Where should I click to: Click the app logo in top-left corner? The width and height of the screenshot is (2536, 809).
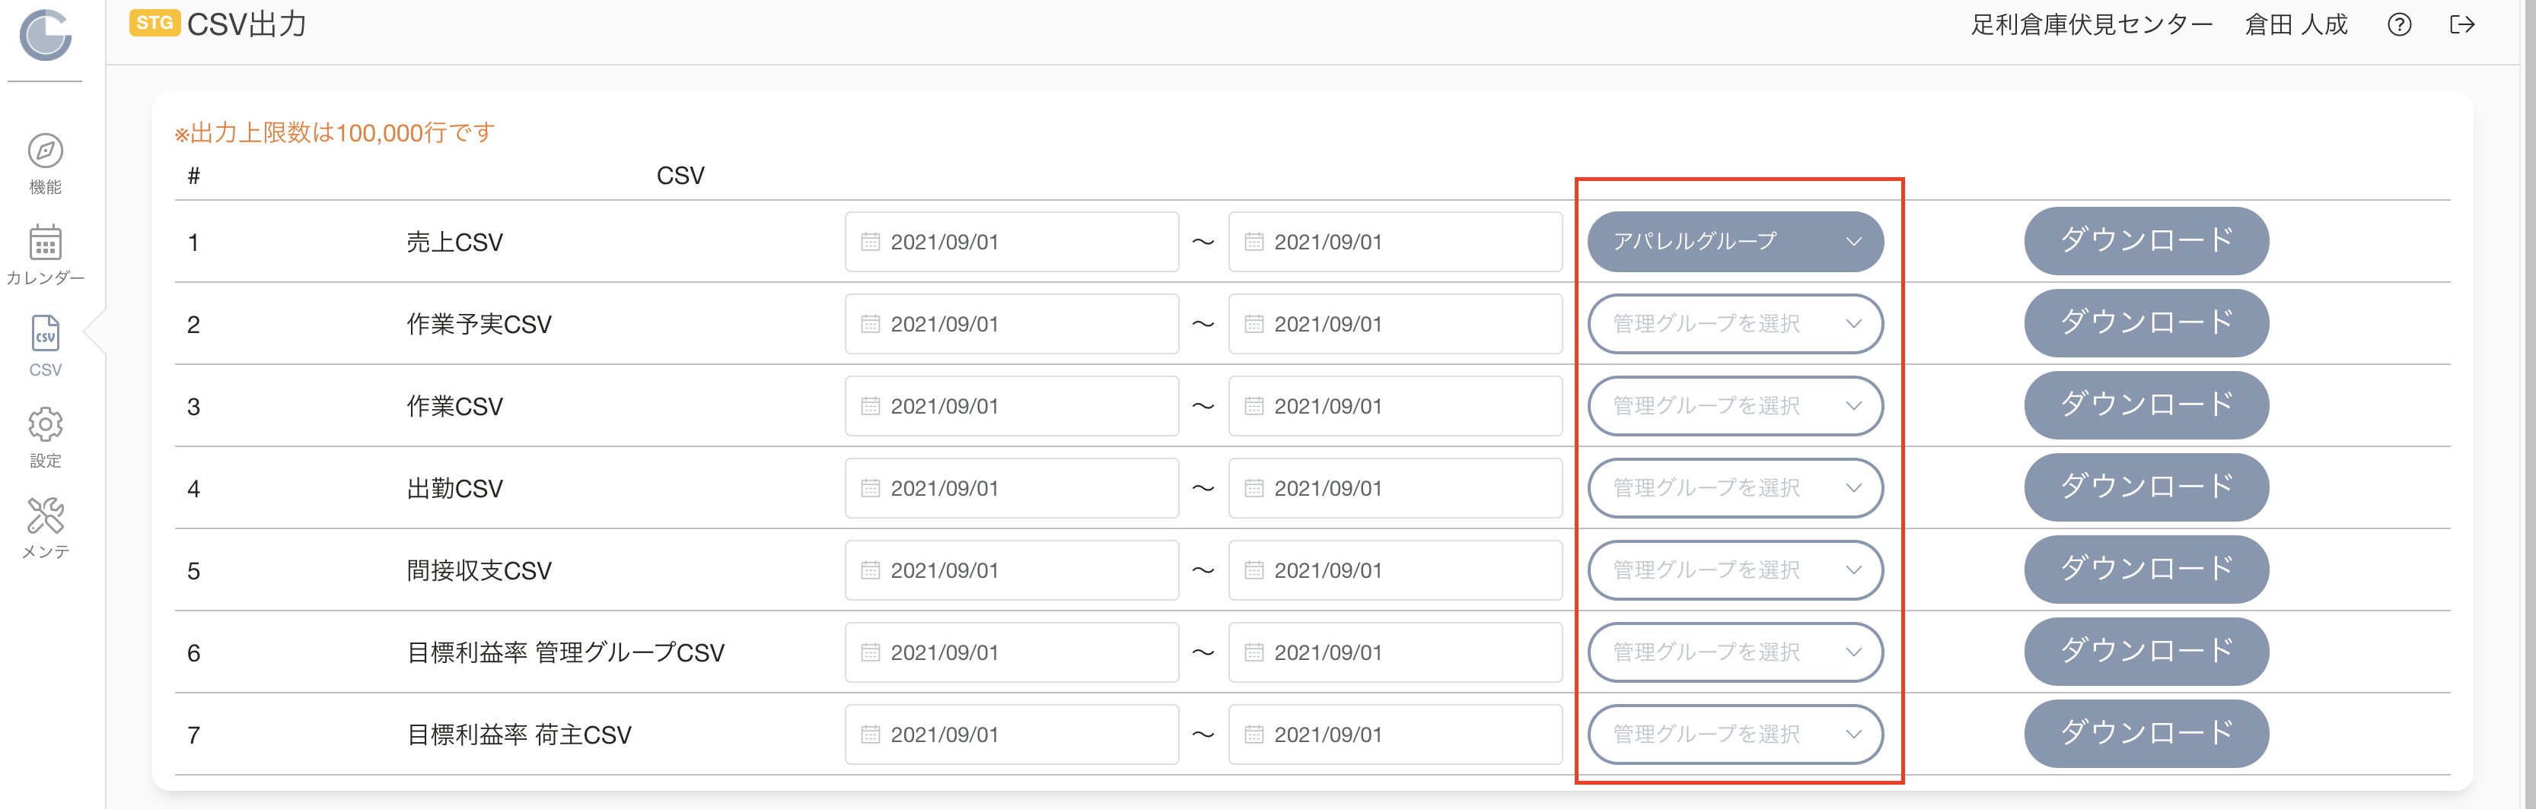pyautogui.click(x=46, y=34)
